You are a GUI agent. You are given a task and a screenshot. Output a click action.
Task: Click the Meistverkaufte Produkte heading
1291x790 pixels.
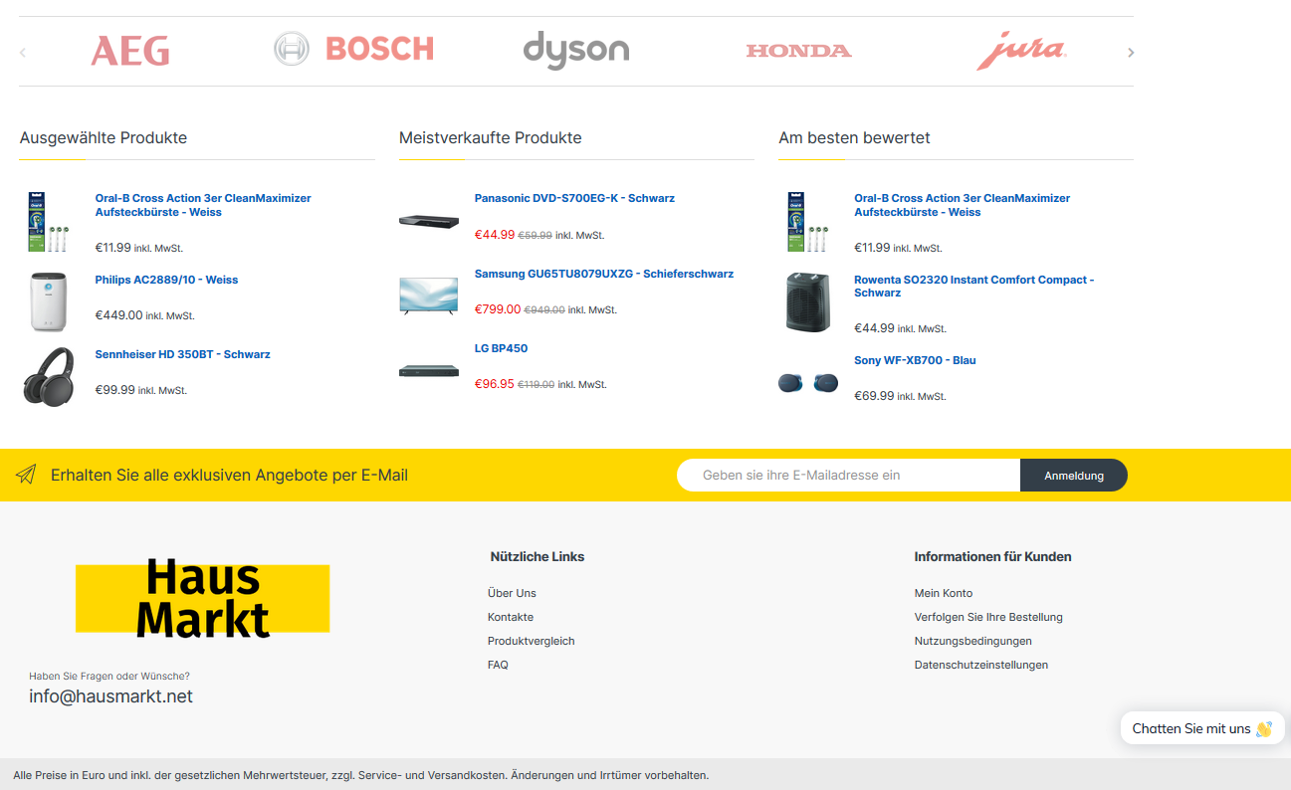(x=491, y=137)
